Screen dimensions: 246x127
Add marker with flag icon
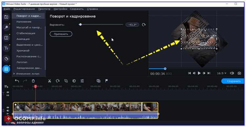click(107, 81)
